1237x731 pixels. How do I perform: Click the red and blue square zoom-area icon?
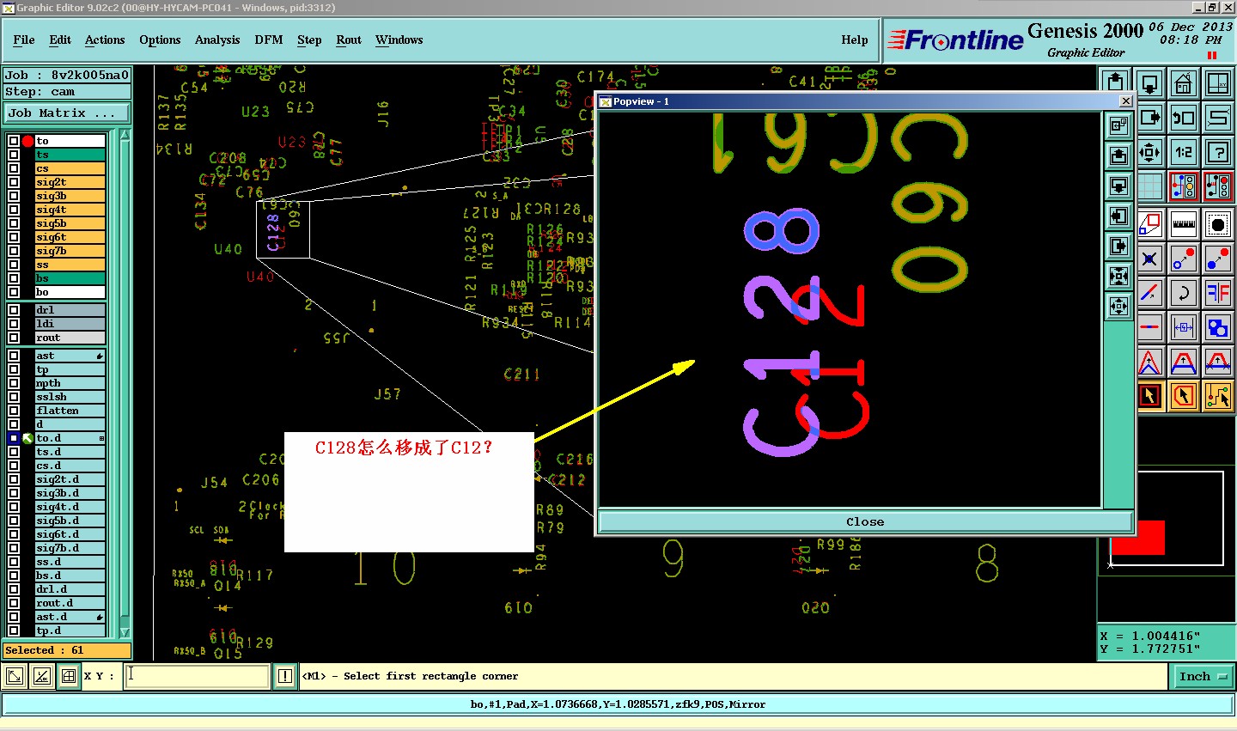1149,223
